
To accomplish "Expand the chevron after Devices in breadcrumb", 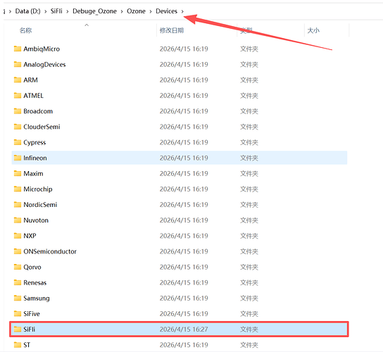I will pos(182,11).
